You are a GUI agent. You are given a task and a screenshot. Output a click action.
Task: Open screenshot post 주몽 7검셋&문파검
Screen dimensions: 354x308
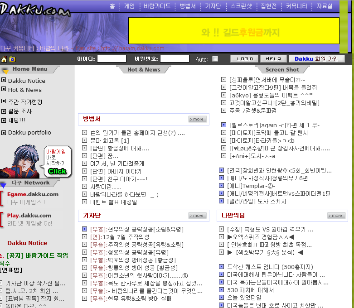[x=253, y=111]
